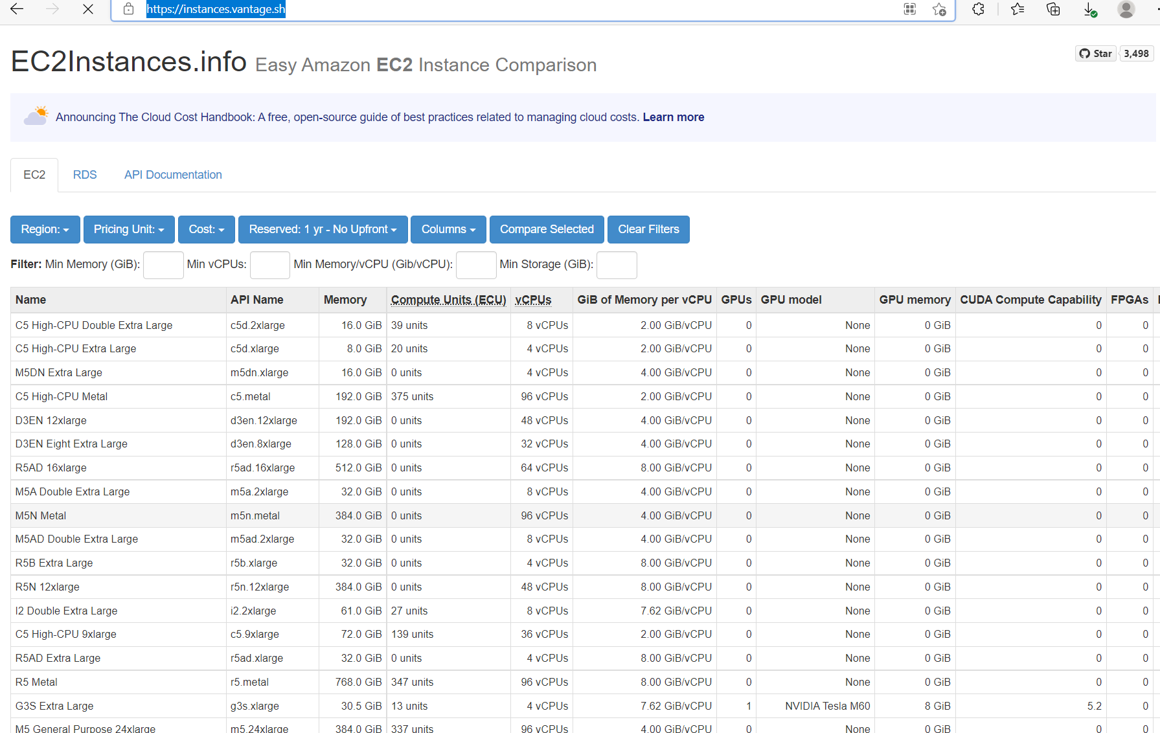Screen dimensions: 1160x733
Task: Click the Clear Filters button
Action: point(648,229)
